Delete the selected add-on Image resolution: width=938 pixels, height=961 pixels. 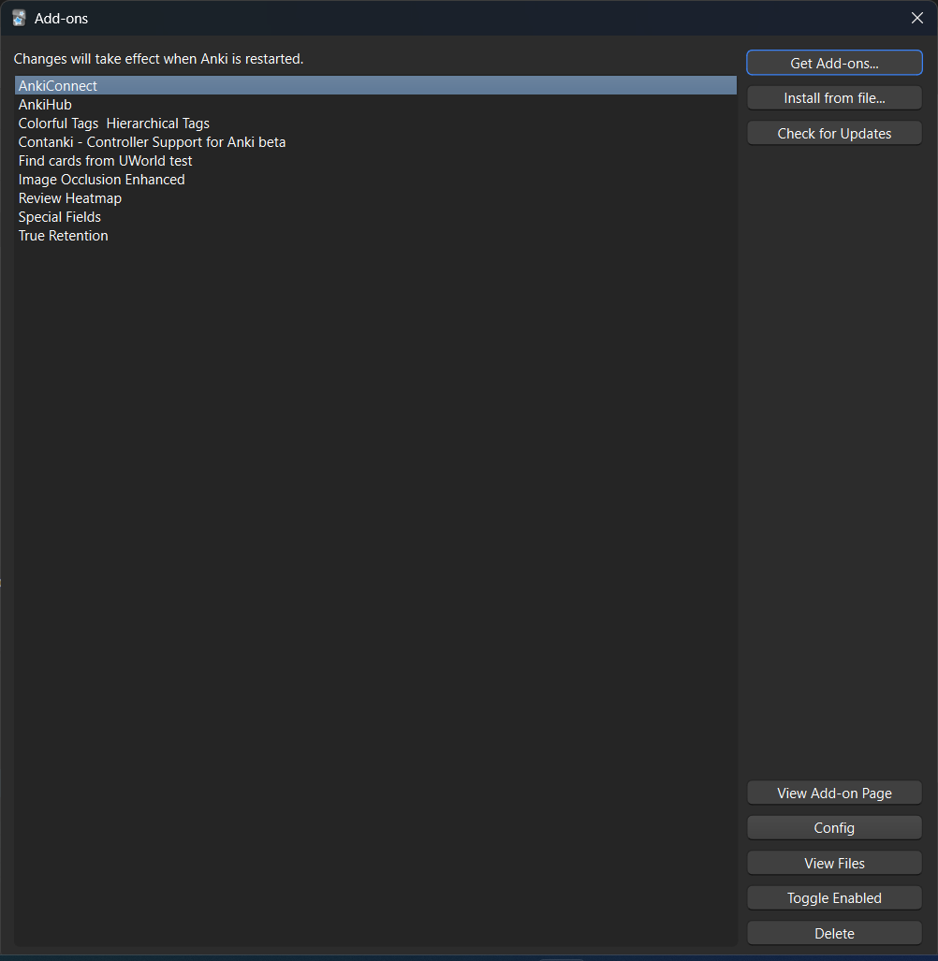pos(834,934)
